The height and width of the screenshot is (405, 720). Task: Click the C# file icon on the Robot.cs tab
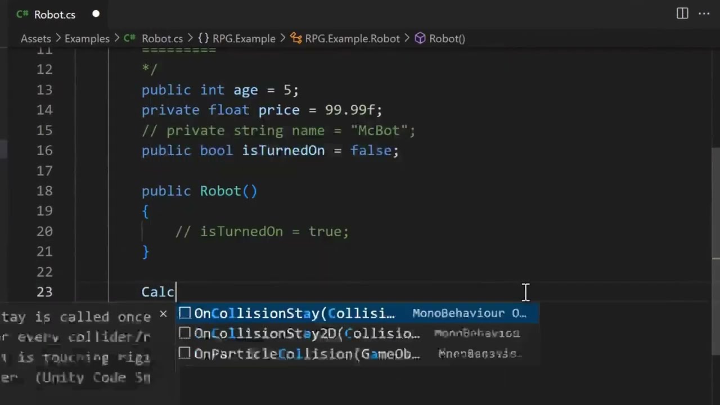[x=22, y=15]
